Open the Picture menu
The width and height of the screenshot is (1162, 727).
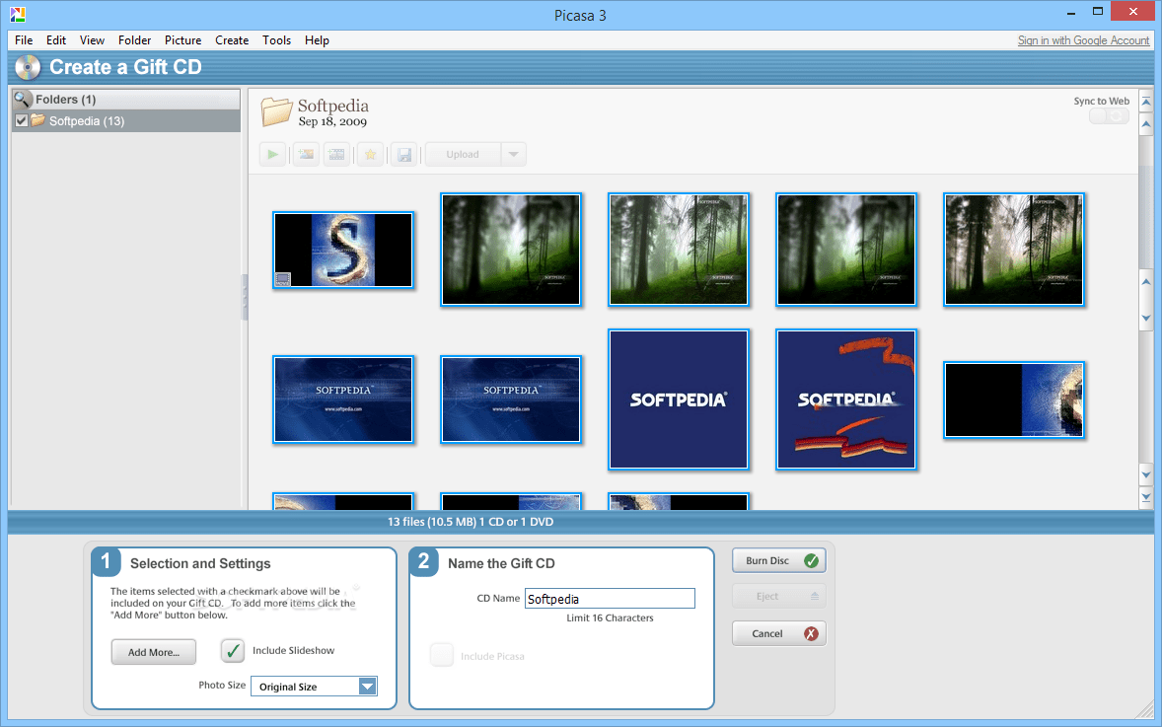183,40
